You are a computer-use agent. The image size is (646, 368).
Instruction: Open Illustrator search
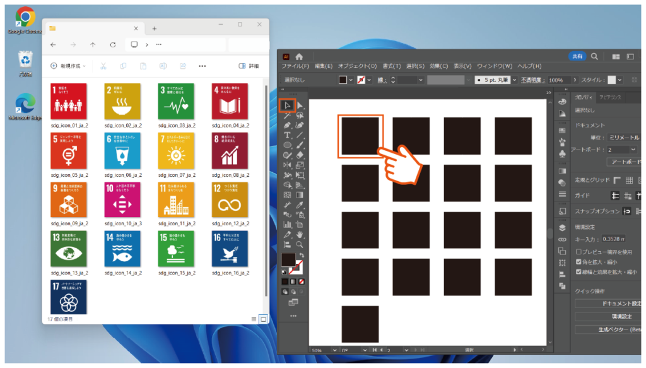594,56
